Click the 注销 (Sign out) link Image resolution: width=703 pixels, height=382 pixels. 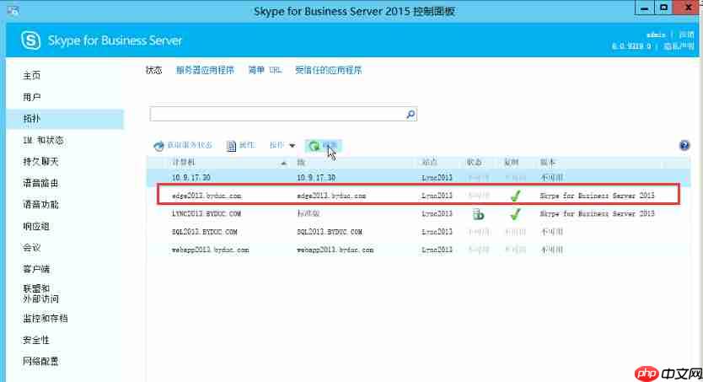tap(686, 35)
